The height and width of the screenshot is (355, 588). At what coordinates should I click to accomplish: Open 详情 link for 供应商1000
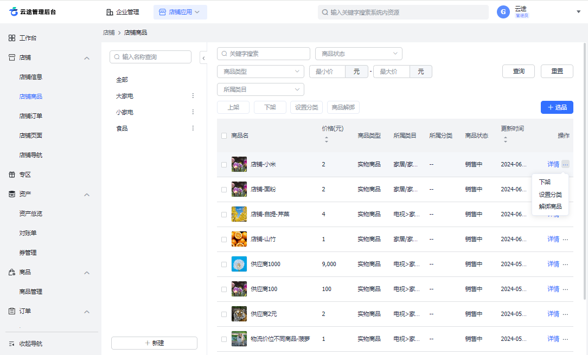tap(553, 264)
